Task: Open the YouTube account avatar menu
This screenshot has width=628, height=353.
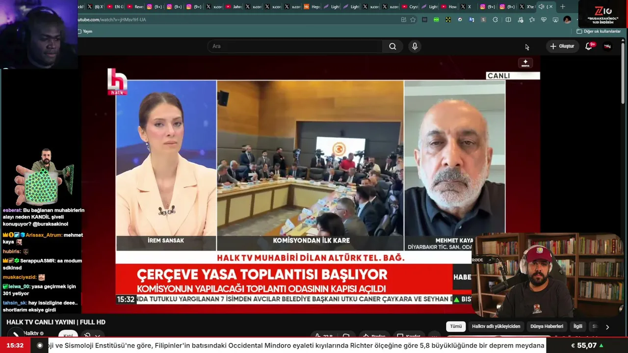Action: coord(607,46)
